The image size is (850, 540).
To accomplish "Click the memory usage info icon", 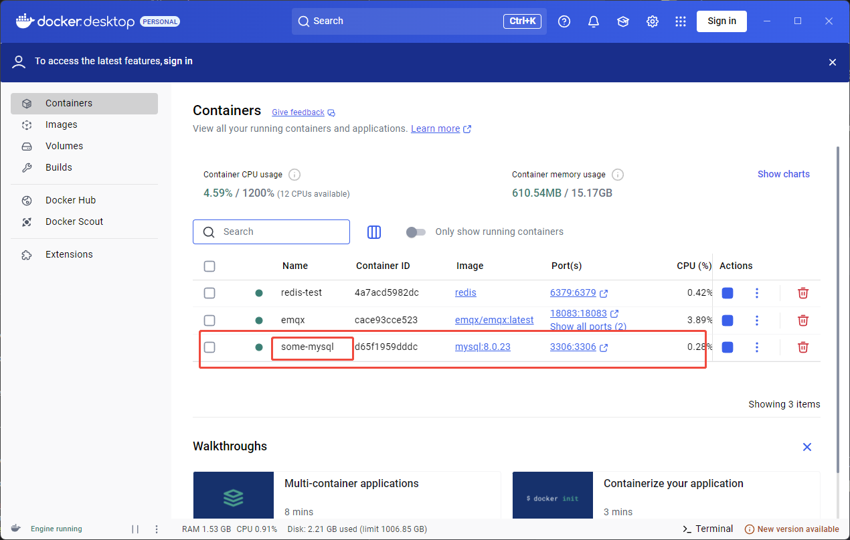I will tap(618, 175).
